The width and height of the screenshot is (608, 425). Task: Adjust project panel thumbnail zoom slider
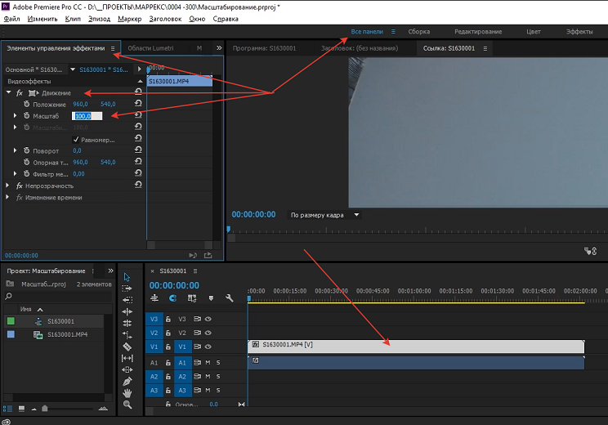[45, 409]
